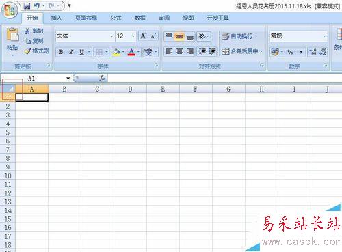This screenshot has width=342, height=252.
Task: Align cell text left
Action: tap(169, 51)
